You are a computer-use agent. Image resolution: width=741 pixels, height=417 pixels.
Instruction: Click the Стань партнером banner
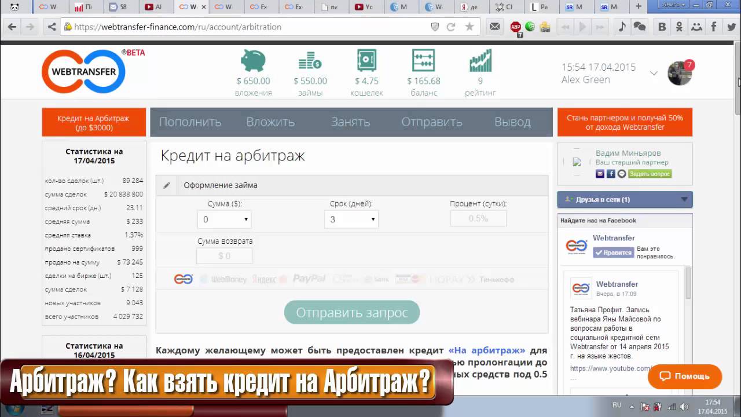(x=625, y=122)
